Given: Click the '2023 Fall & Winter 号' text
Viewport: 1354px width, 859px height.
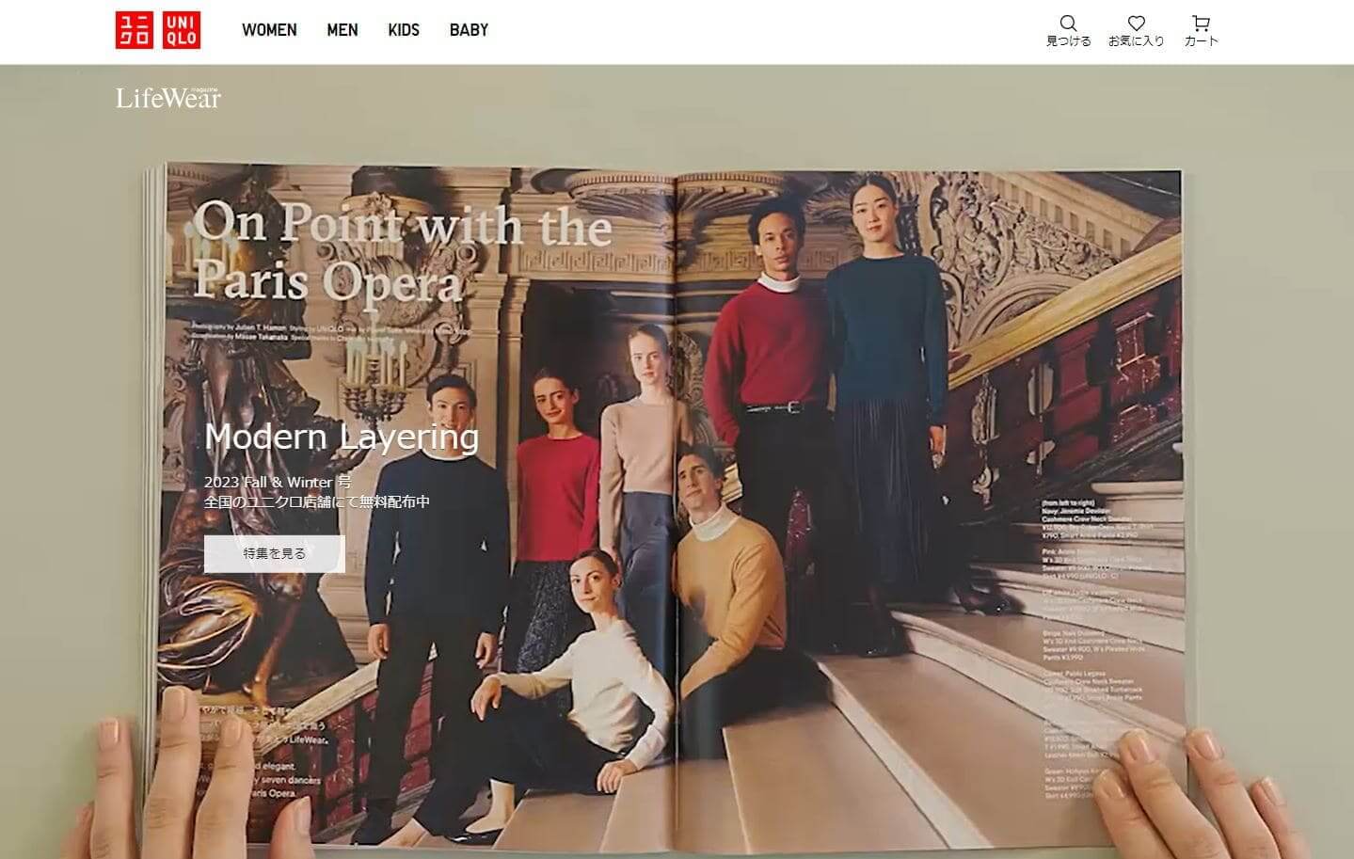Looking at the screenshot, I should pos(278,482).
